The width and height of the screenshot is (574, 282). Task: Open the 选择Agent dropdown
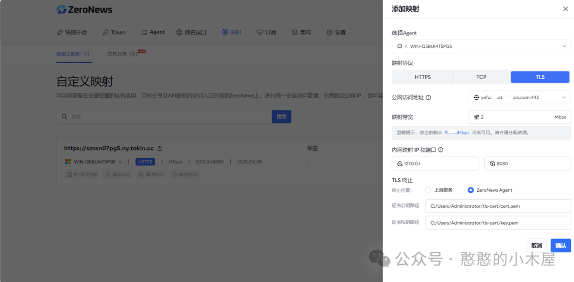pyautogui.click(x=481, y=47)
